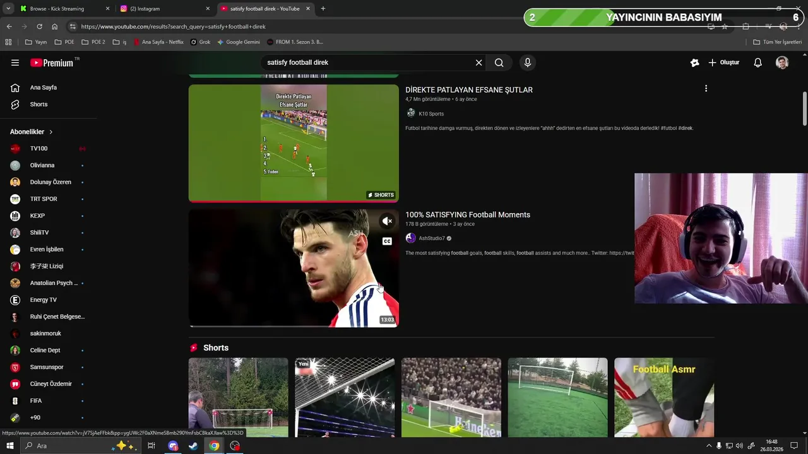Image resolution: width=808 pixels, height=454 pixels.
Task: Open the Windows Start menu
Action: 9,446
